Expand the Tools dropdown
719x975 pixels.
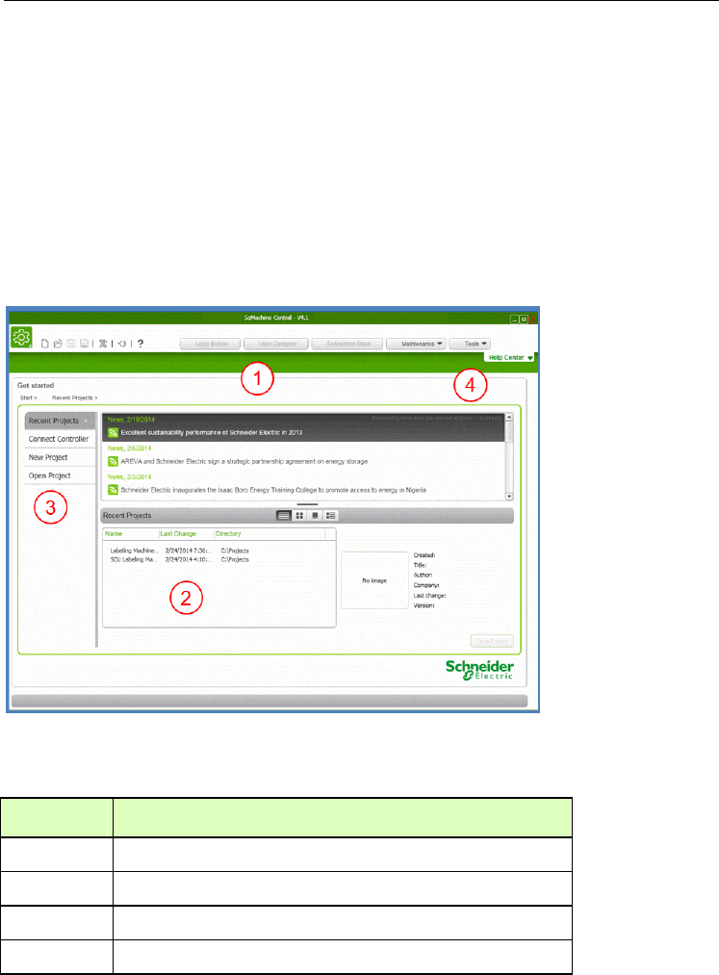click(x=470, y=344)
